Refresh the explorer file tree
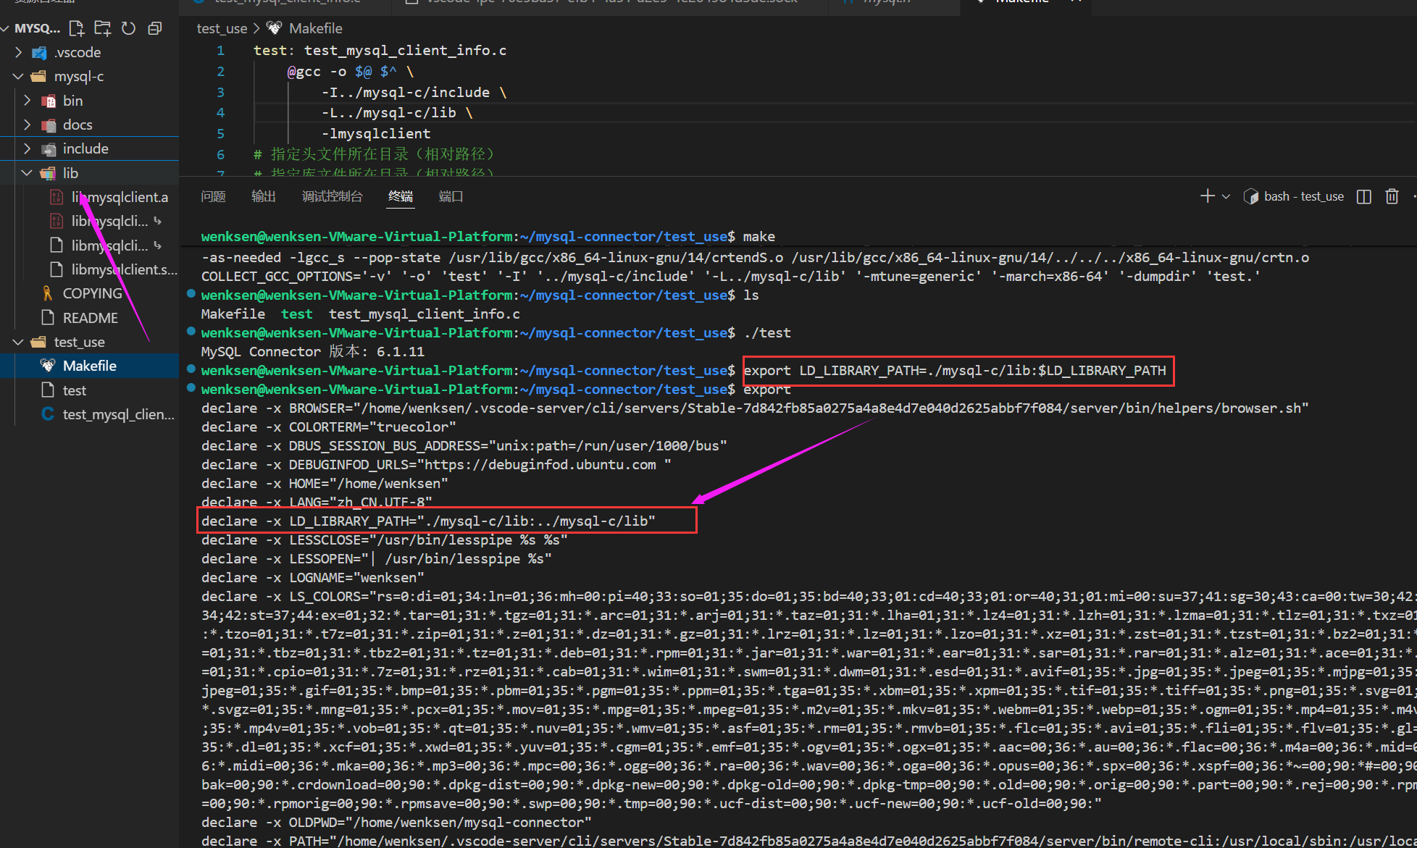 point(129,28)
